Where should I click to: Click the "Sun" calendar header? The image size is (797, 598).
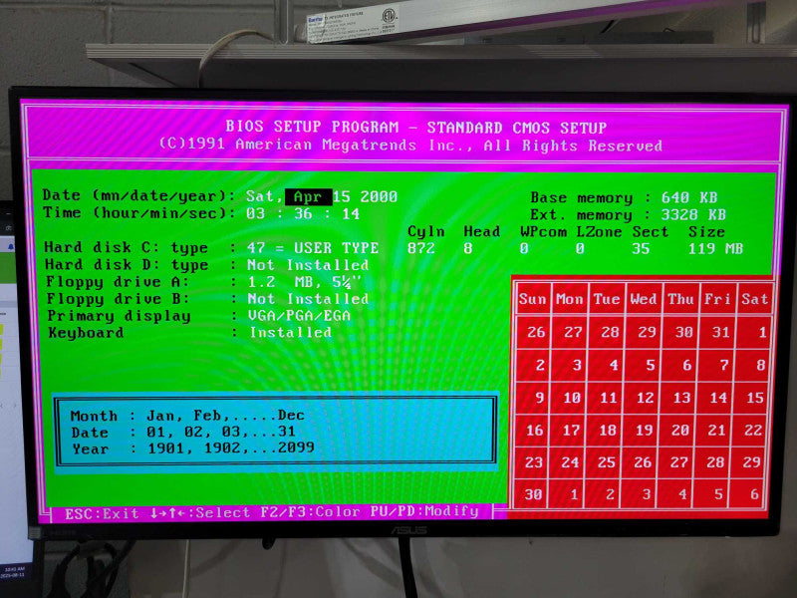tap(532, 299)
